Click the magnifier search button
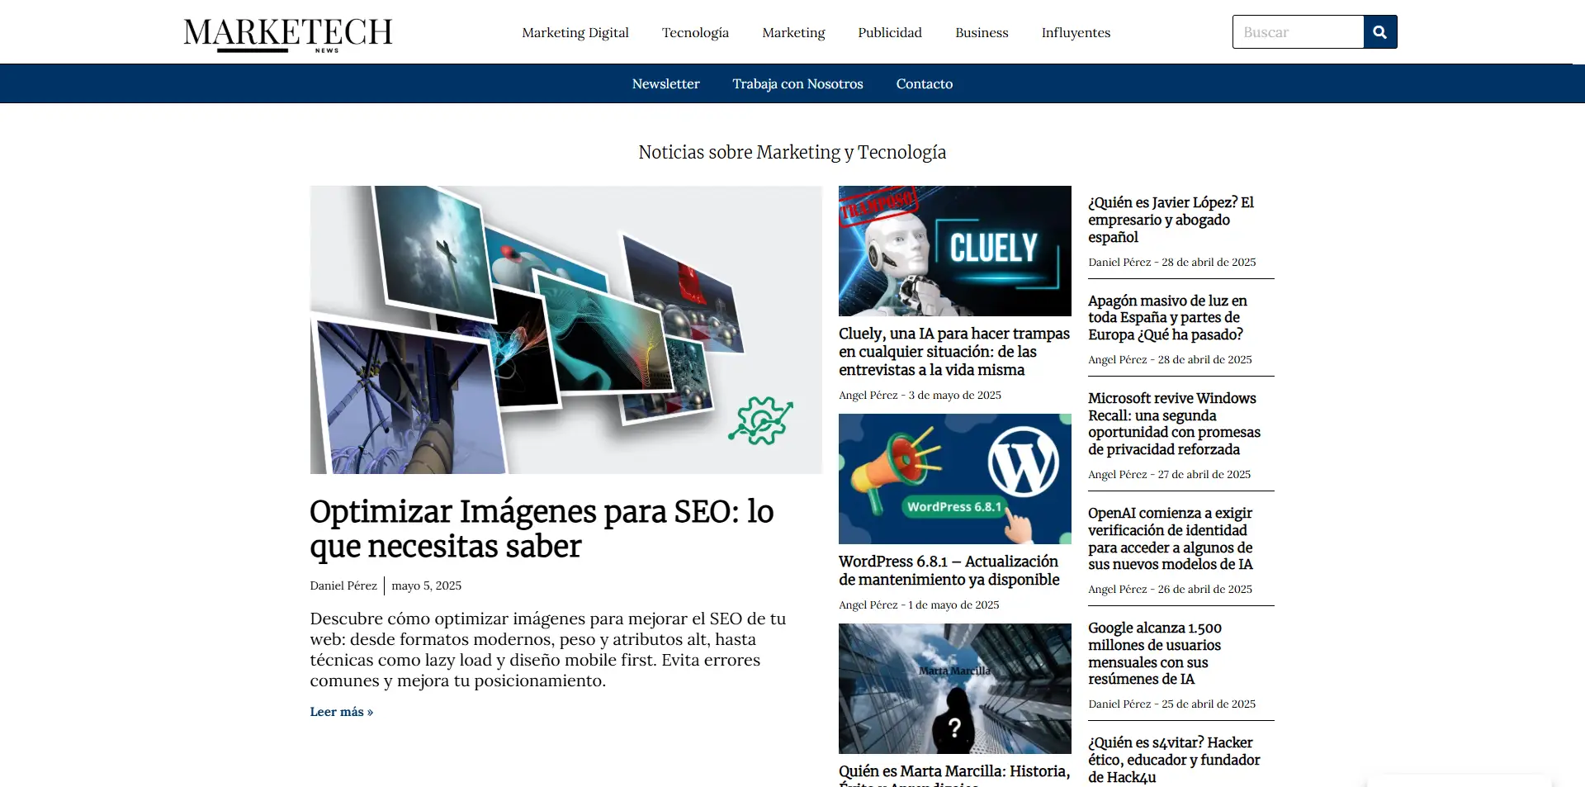1585x787 pixels. coord(1379,32)
